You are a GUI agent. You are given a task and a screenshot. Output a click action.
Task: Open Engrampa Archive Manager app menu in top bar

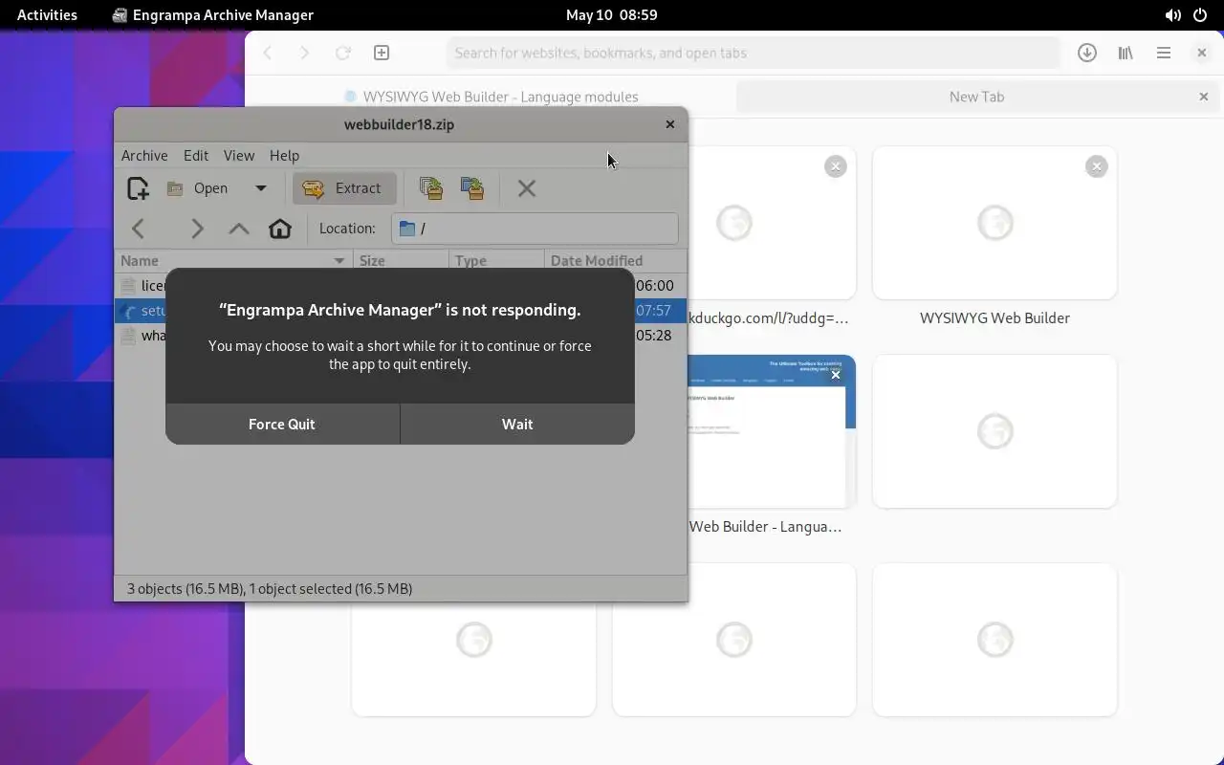pyautogui.click(x=212, y=14)
